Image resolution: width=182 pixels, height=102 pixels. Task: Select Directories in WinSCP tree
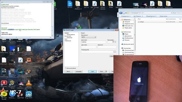point(69,38)
